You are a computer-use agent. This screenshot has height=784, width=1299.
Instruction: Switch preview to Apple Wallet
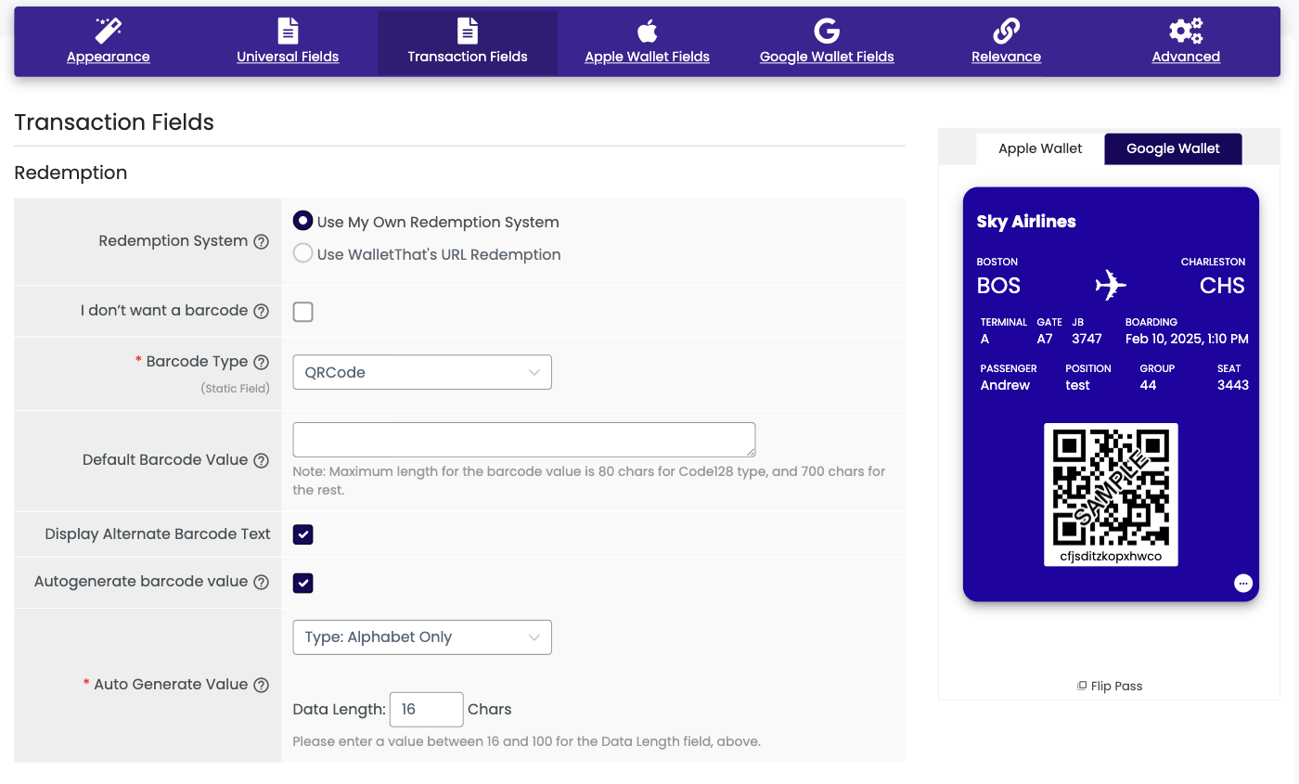tap(1040, 148)
